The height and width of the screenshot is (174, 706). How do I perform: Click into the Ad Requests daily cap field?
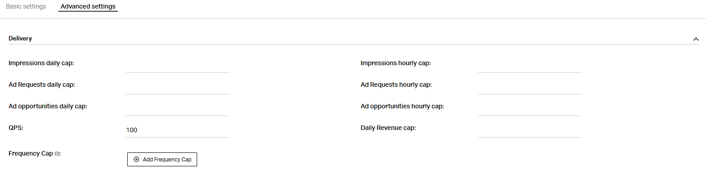(x=178, y=87)
